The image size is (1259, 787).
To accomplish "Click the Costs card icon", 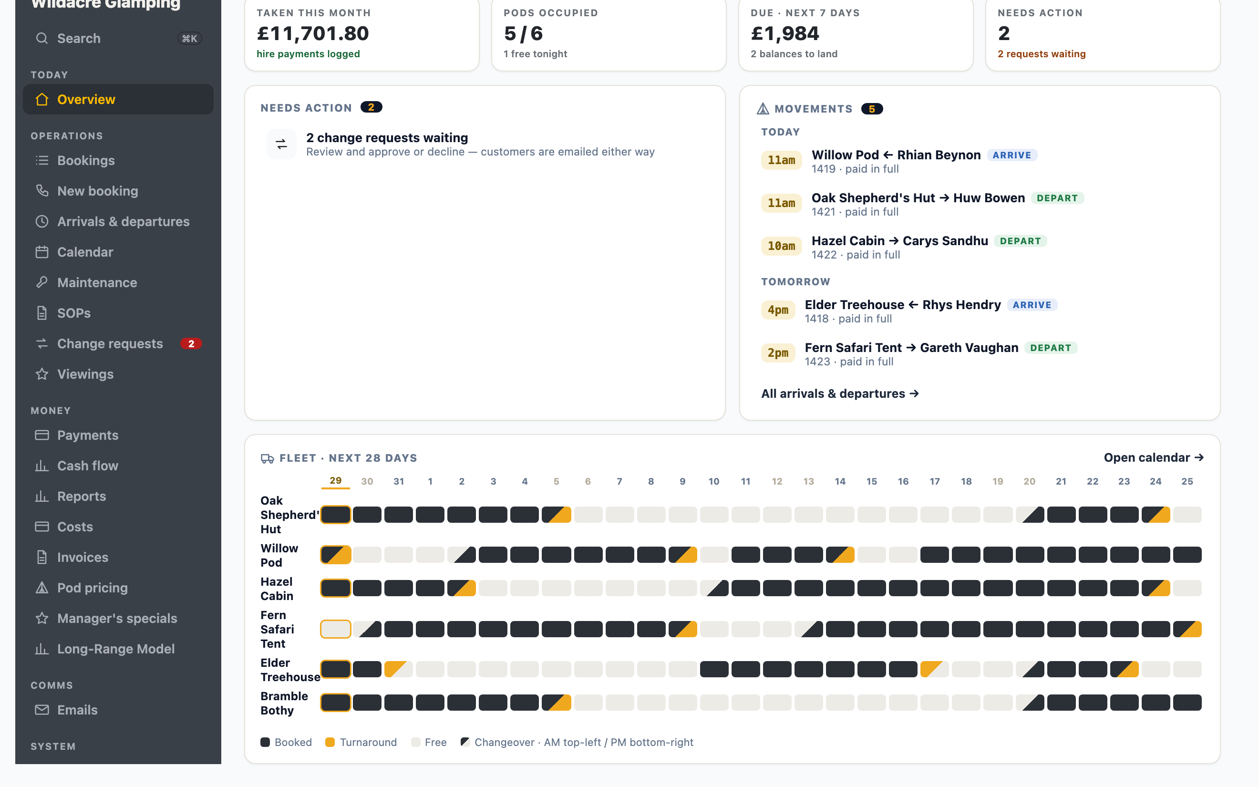I will (x=42, y=527).
